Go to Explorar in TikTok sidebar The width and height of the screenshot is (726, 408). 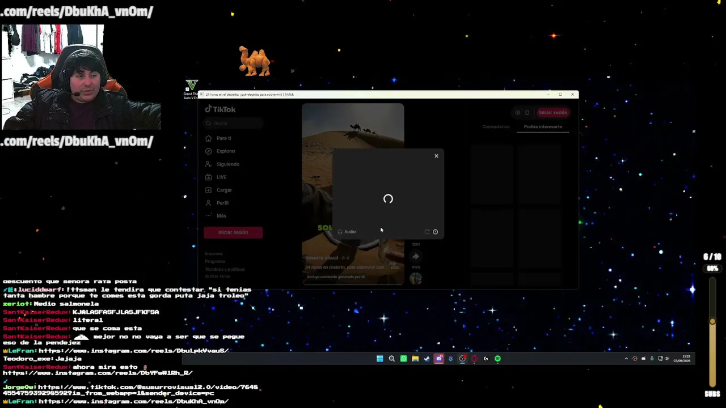[x=221, y=151]
